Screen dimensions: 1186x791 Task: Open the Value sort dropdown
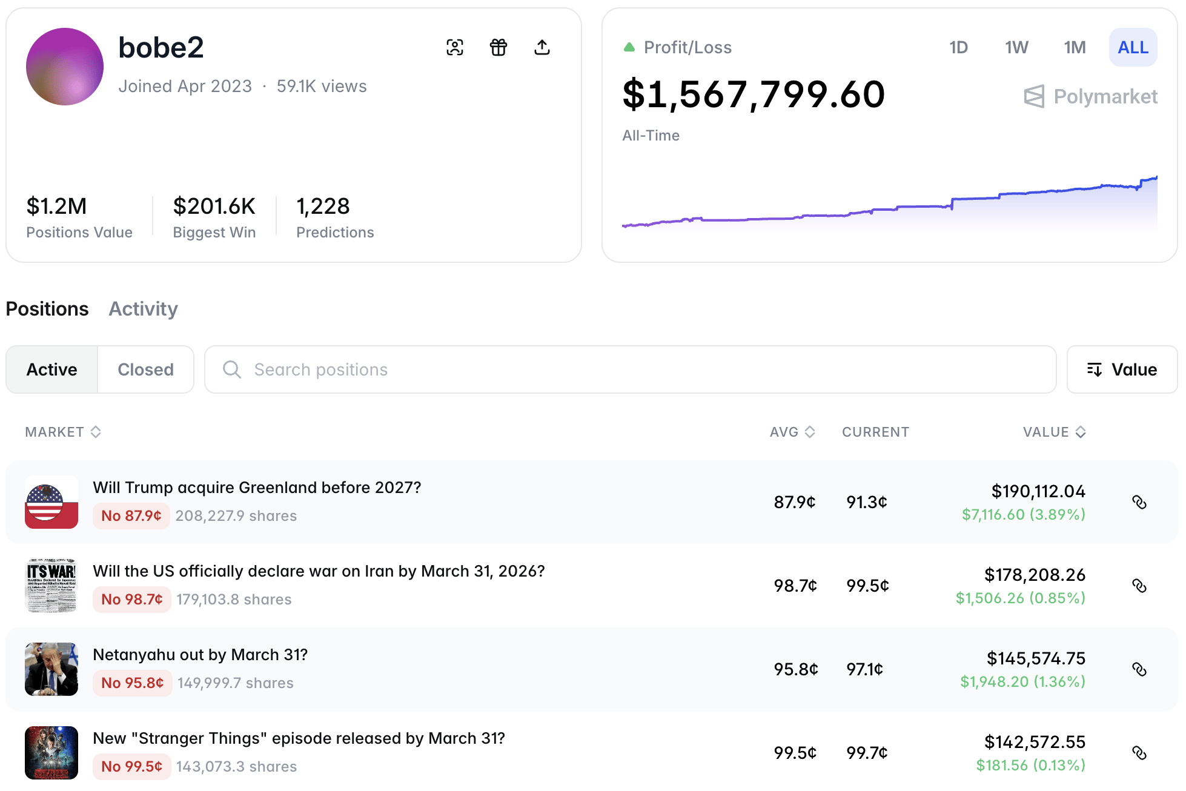[x=1122, y=369]
